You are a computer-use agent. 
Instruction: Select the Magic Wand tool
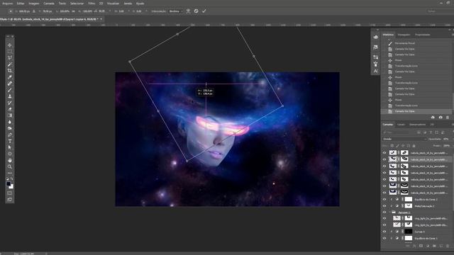coord(9,64)
